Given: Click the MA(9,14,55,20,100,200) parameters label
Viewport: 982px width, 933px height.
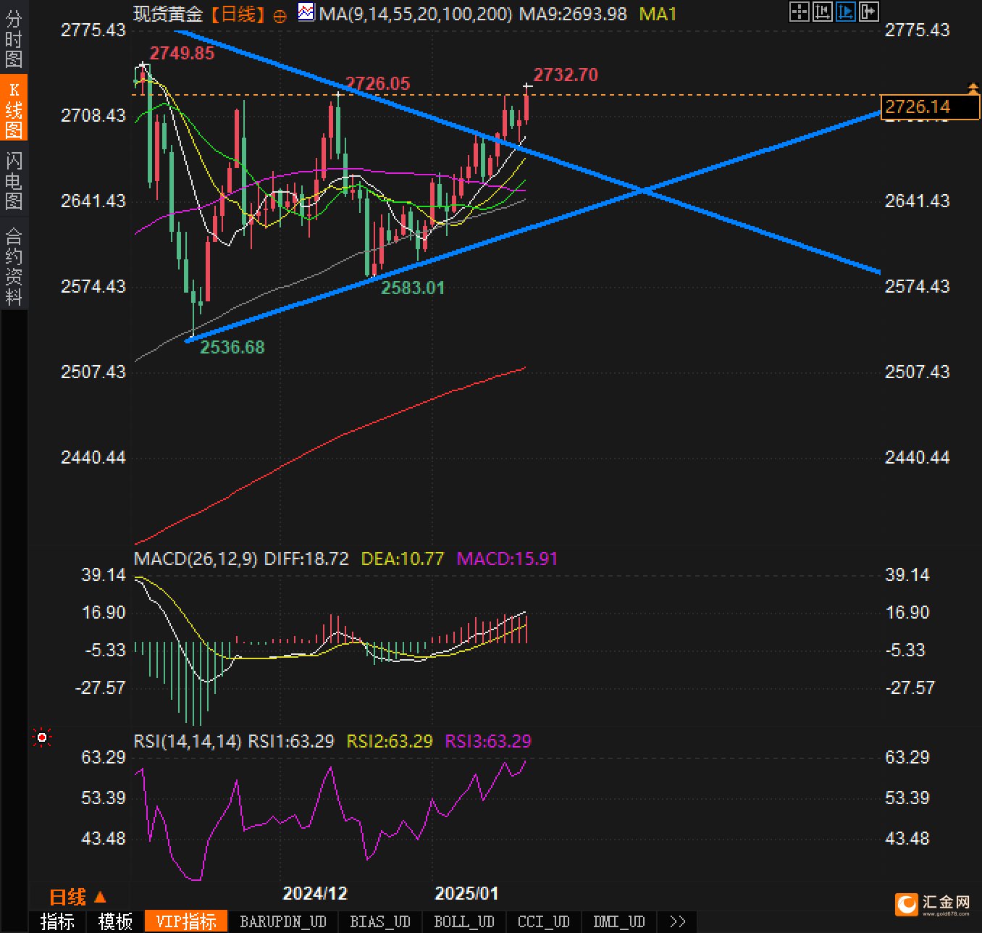Looking at the screenshot, I should click(416, 14).
